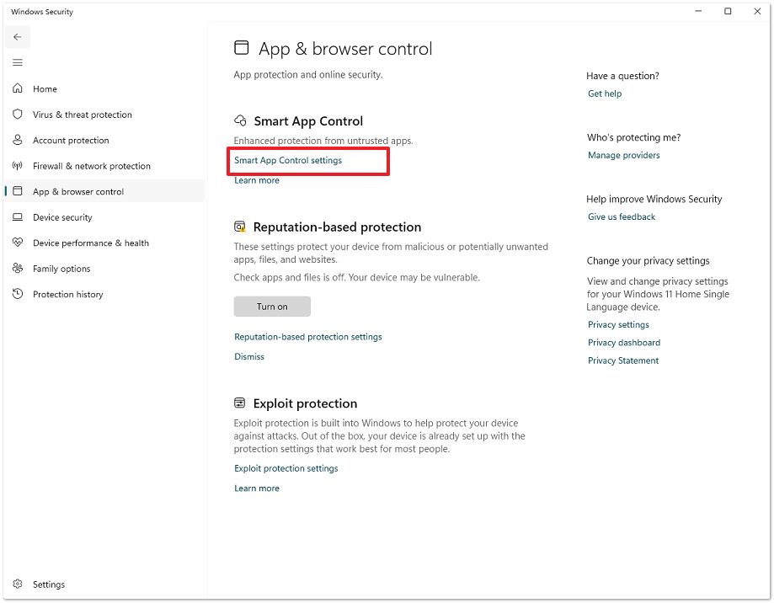Open Device performance & health heart icon
The height and width of the screenshot is (603, 774).
coord(18,243)
